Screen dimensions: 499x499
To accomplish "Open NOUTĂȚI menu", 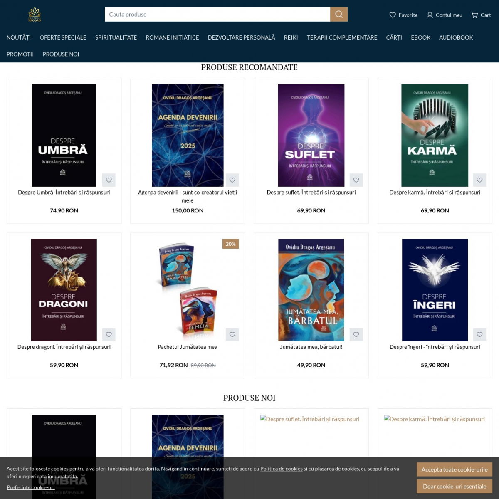I will tap(19, 37).
